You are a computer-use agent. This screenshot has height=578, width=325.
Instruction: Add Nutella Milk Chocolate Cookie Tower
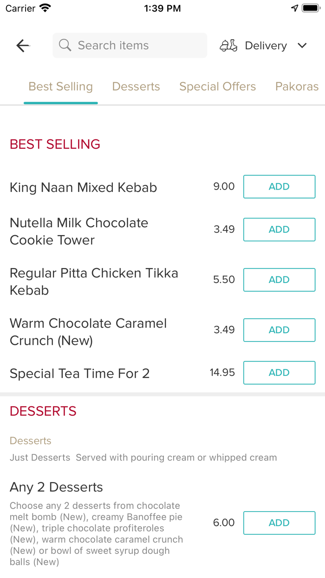pyautogui.click(x=279, y=230)
